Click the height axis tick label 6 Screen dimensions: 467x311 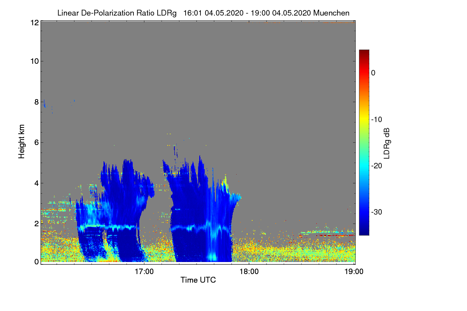pyautogui.click(x=36, y=142)
